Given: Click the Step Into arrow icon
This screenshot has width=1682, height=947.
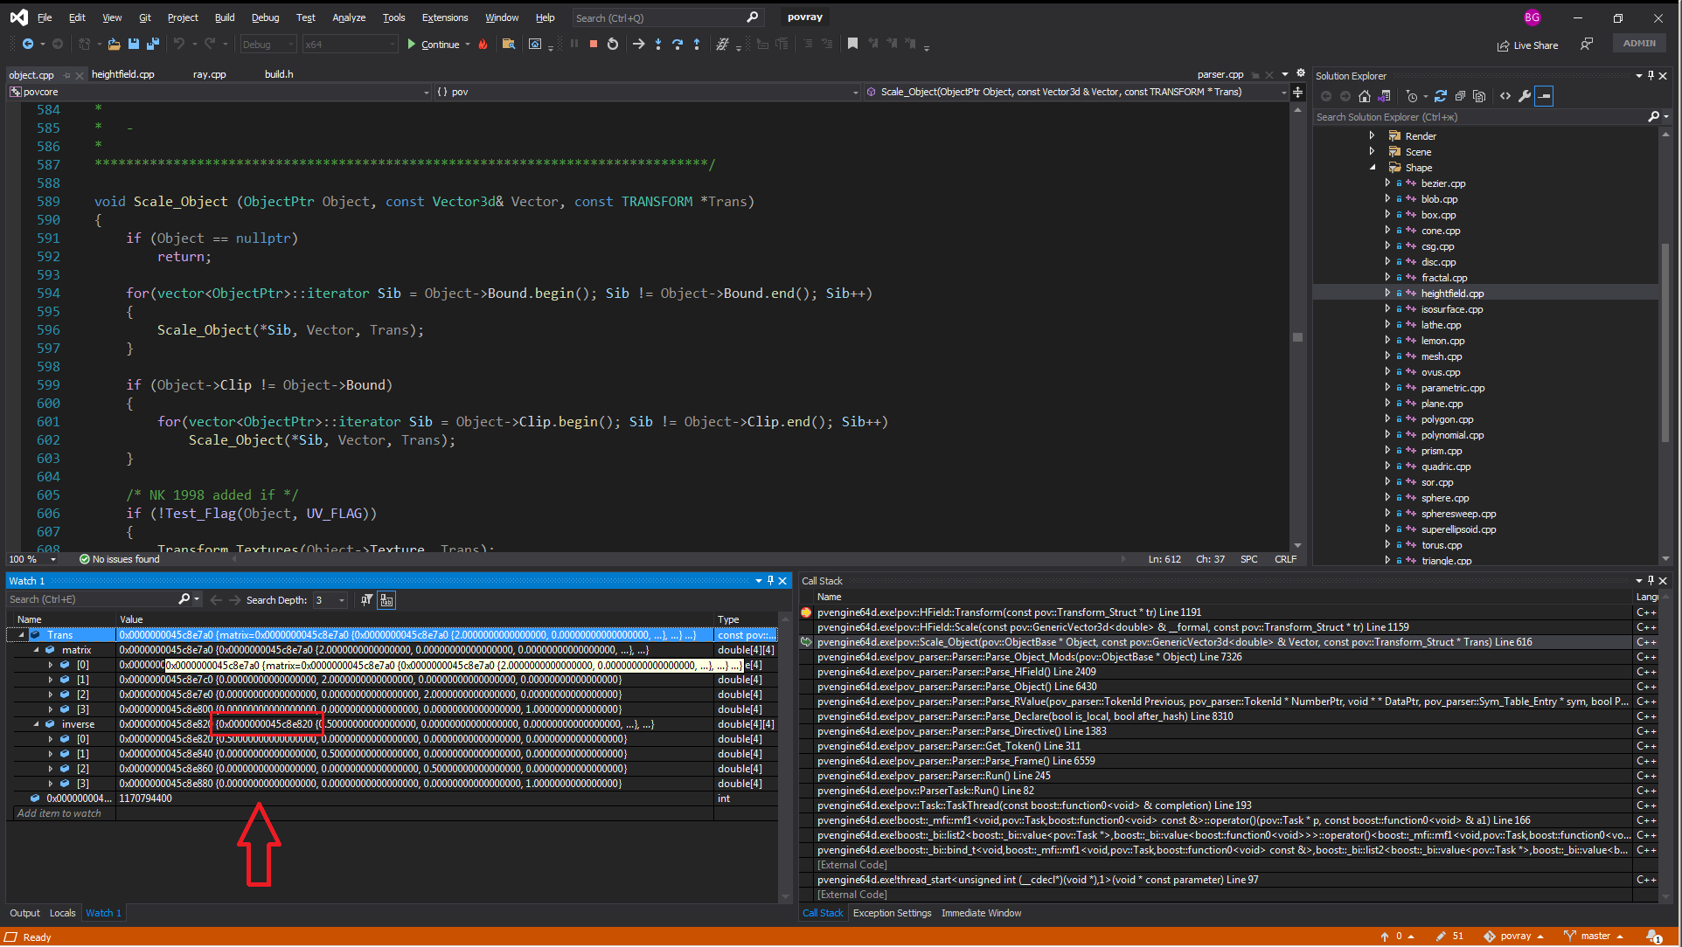Looking at the screenshot, I should [x=658, y=44].
